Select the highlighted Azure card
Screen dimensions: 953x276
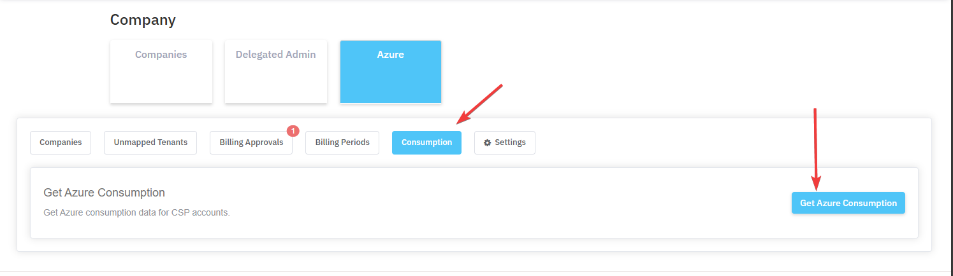coord(391,71)
